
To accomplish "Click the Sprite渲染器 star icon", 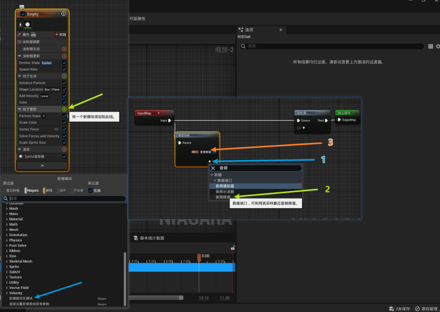I will click(20, 156).
